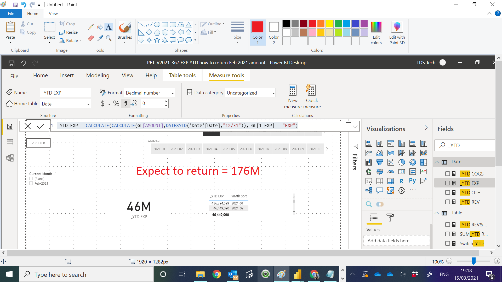502x282 pixels.
Task: Cancel the formula with the X icon
Action: 27,126
